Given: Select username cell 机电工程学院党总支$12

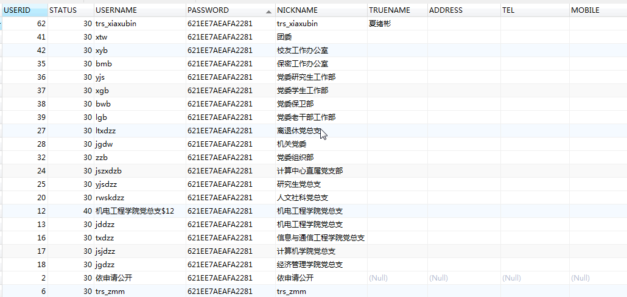Looking at the screenshot, I should point(141,211).
